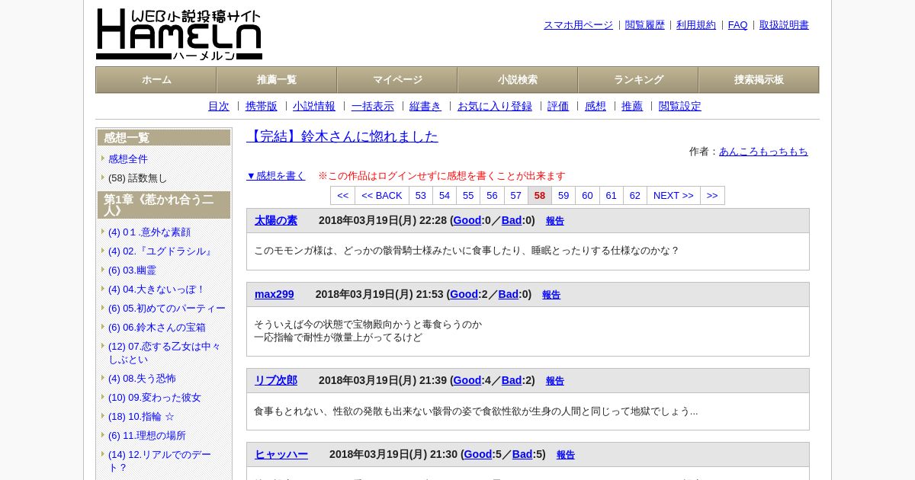Open sidebar chapter 03.幽霊

[132, 270]
